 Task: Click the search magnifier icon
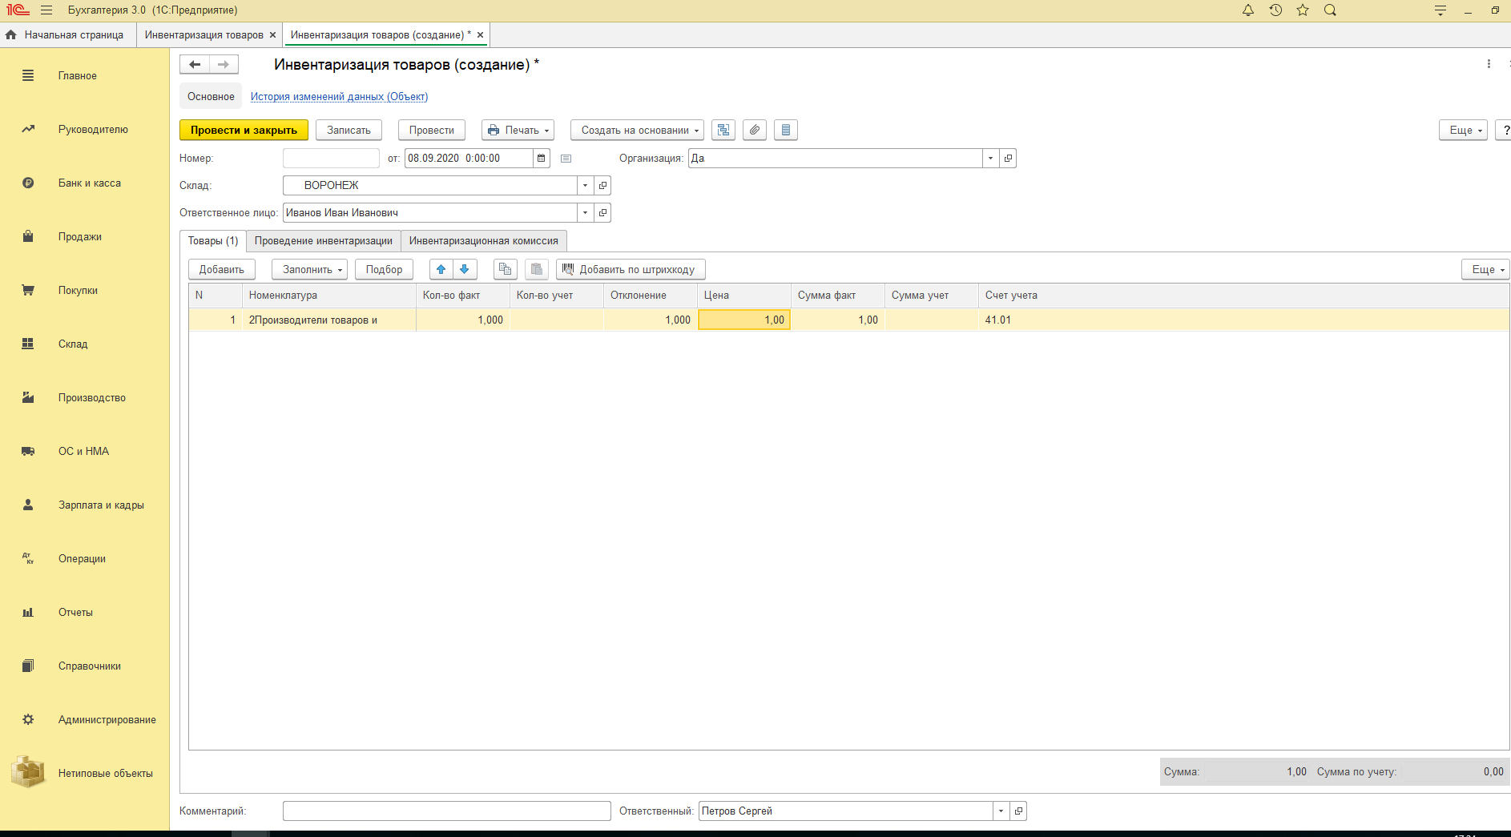[1330, 10]
